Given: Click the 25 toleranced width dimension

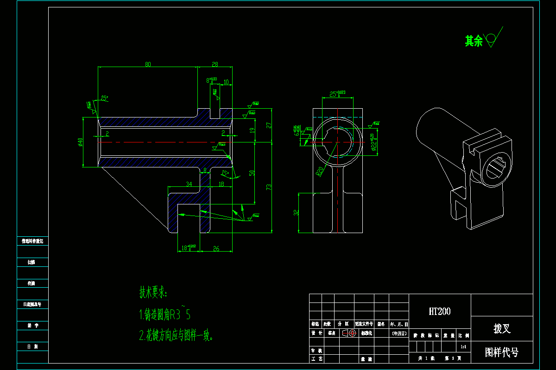Looking at the screenshot, I should click(337, 93).
